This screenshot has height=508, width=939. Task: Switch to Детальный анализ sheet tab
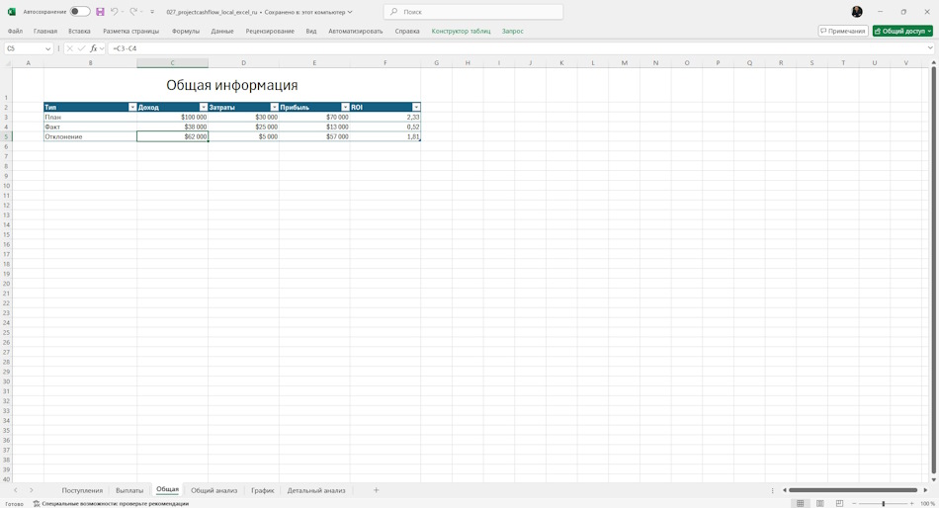316,490
